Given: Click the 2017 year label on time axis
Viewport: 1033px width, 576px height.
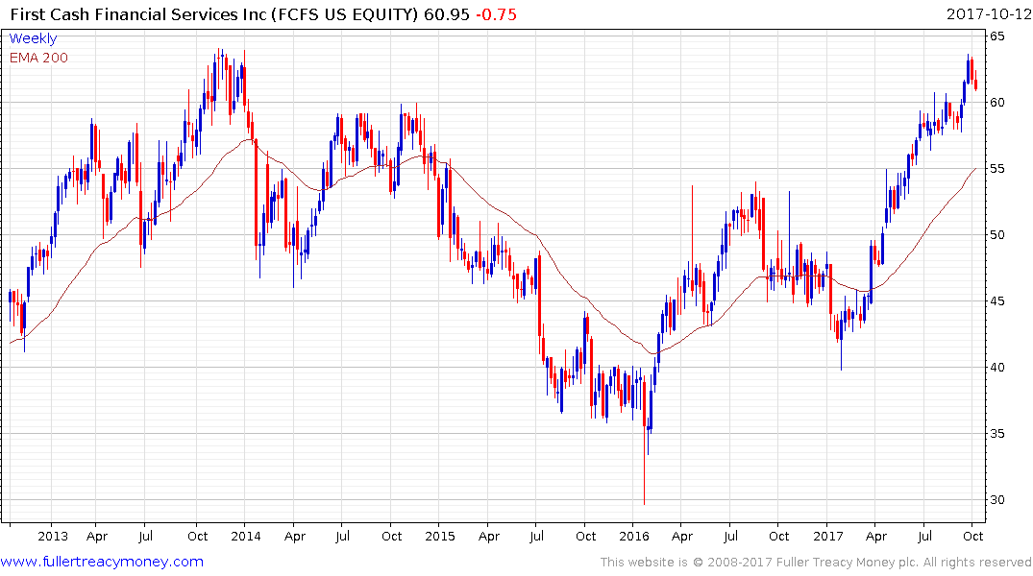Looking at the screenshot, I should point(827,536).
